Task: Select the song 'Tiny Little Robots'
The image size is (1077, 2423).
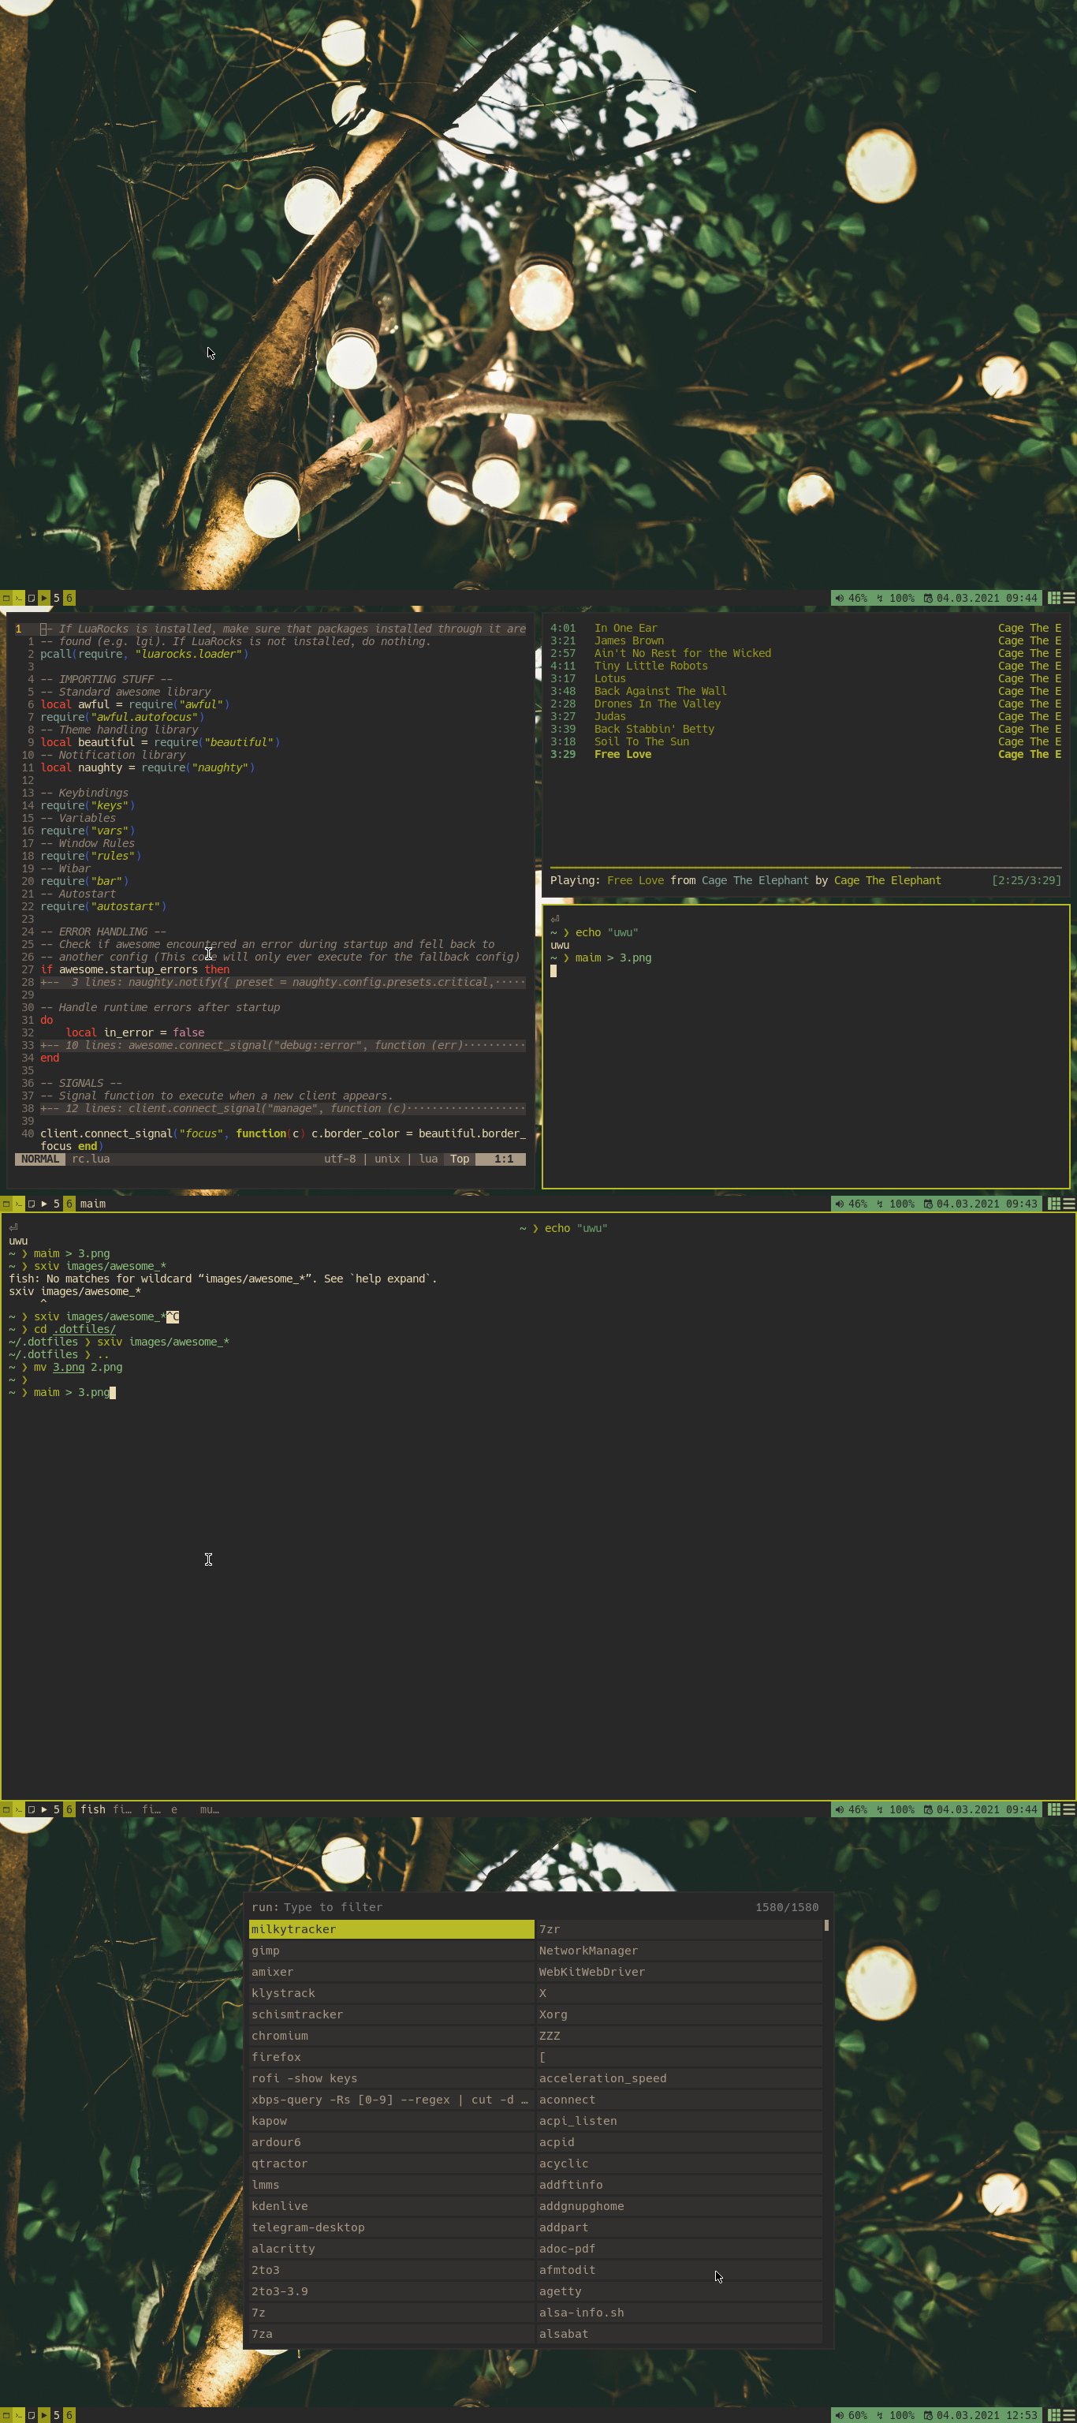Action: point(805,666)
